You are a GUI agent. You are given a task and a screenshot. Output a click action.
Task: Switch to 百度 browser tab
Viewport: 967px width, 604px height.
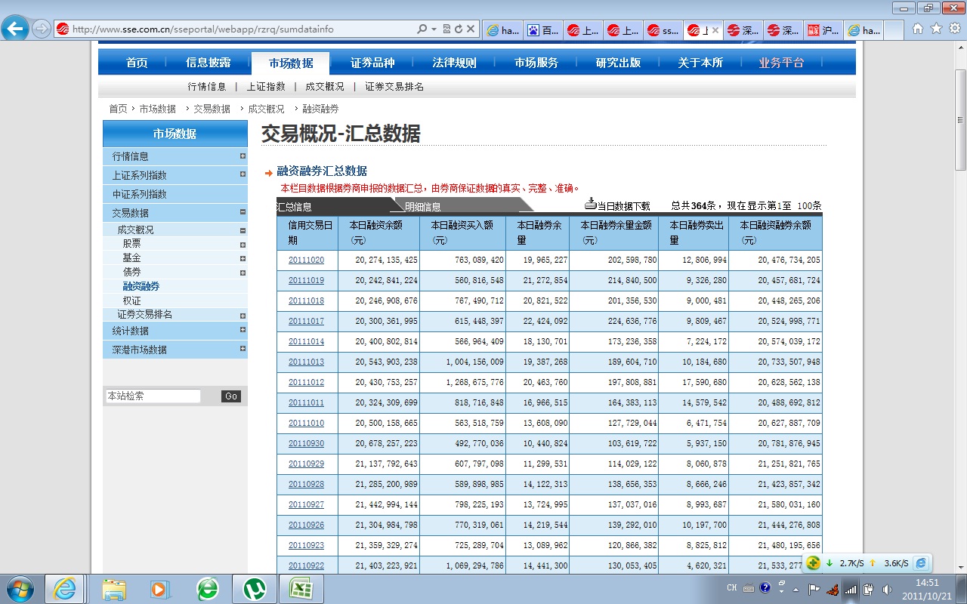543,30
